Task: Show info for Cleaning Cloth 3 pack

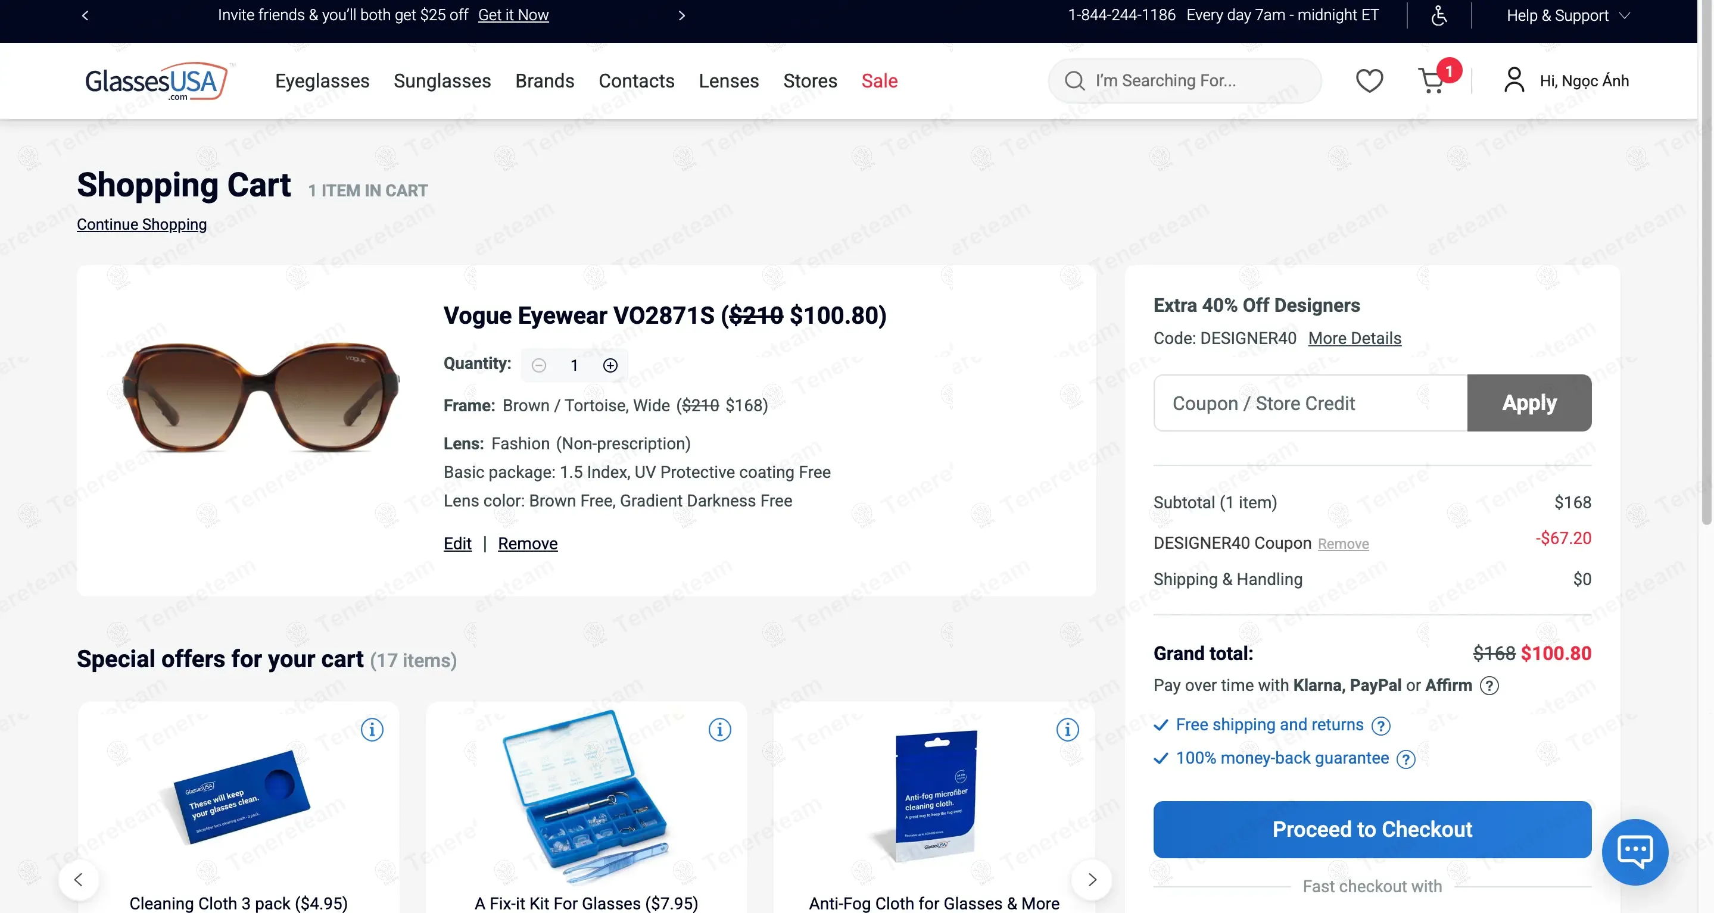Action: click(x=372, y=729)
